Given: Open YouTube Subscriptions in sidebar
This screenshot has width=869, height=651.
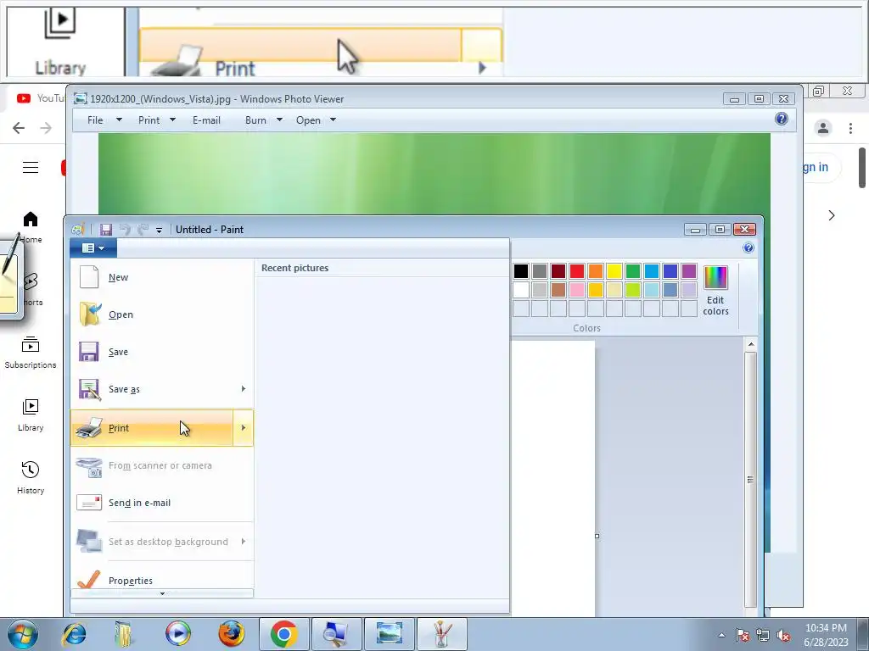Looking at the screenshot, I should (x=31, y=352).
